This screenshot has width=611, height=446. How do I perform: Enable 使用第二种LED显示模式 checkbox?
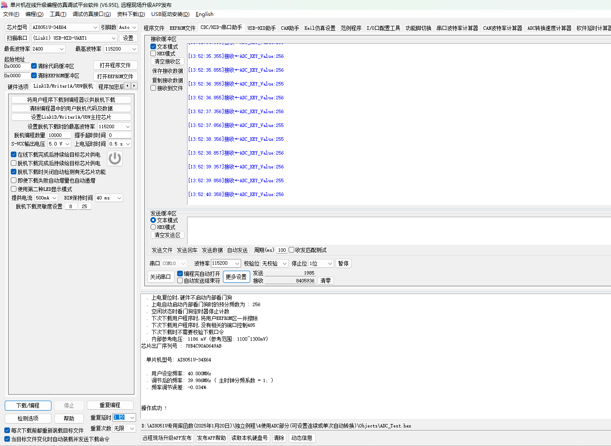pos(13,189)
